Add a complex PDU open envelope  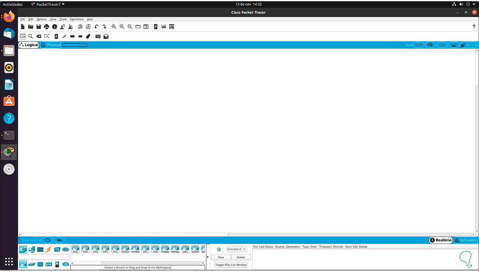(x=106, y=36)
